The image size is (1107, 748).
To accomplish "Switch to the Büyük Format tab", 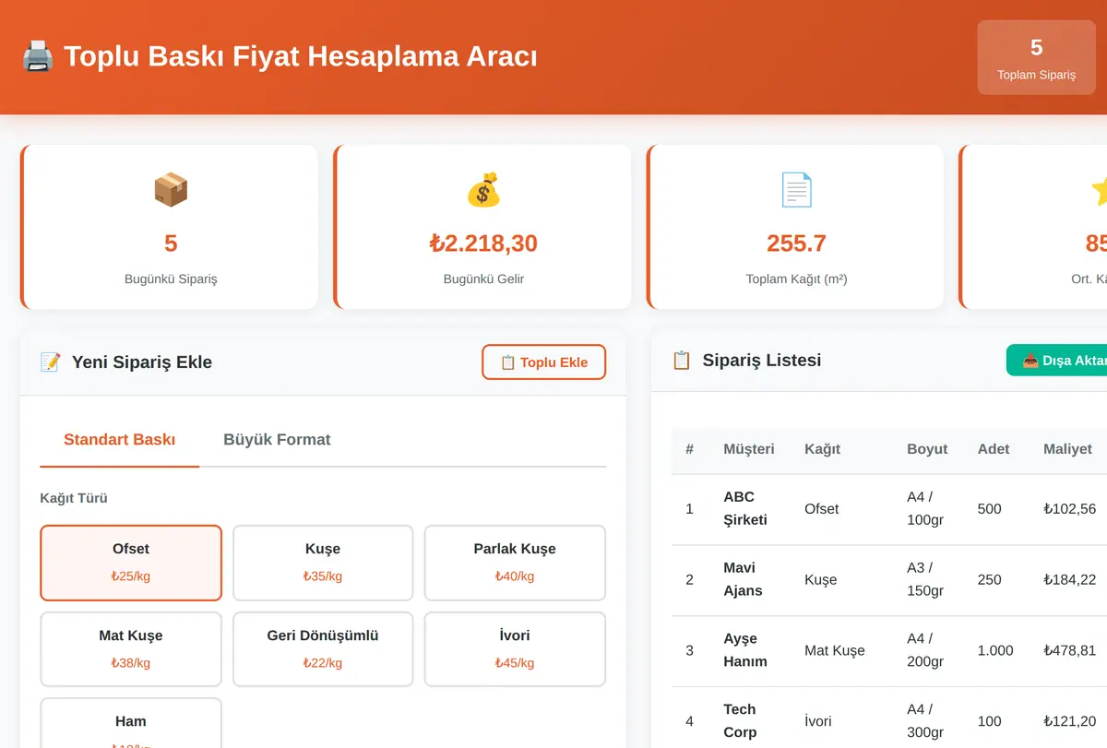I will coord(277,440).
